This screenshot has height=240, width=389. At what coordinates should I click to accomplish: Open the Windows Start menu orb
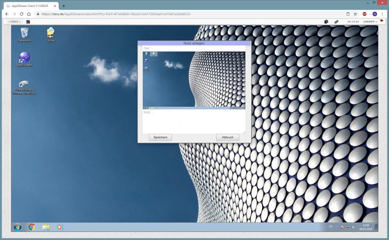tap(17, 227)
